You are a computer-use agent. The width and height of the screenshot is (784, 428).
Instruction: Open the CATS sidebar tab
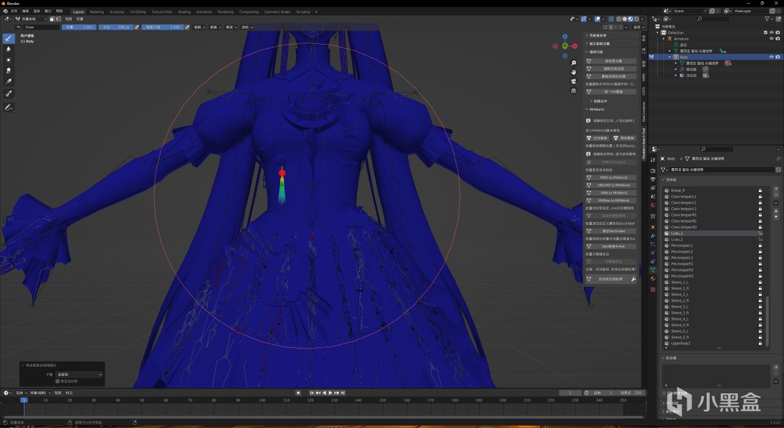pyautogui.click(x=644, y=91)
